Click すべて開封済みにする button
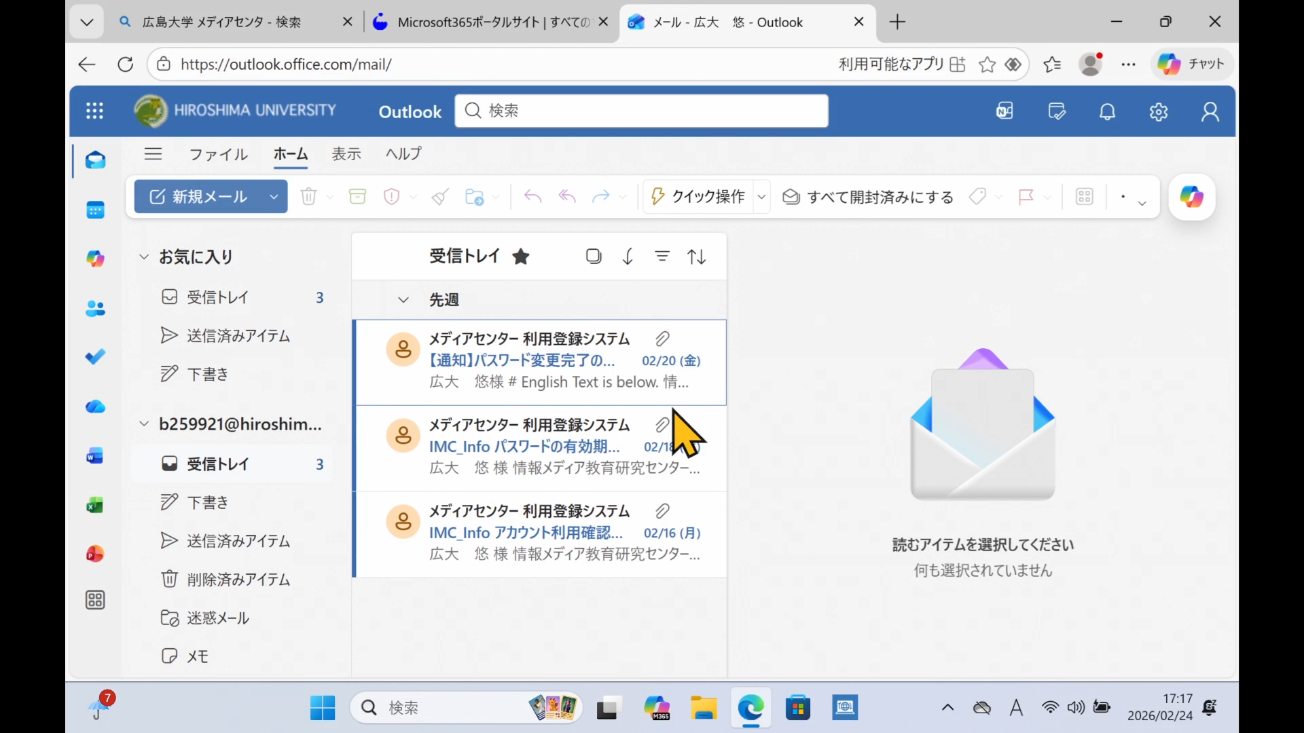Screen dimensions: 1304x733 [869, 197]
